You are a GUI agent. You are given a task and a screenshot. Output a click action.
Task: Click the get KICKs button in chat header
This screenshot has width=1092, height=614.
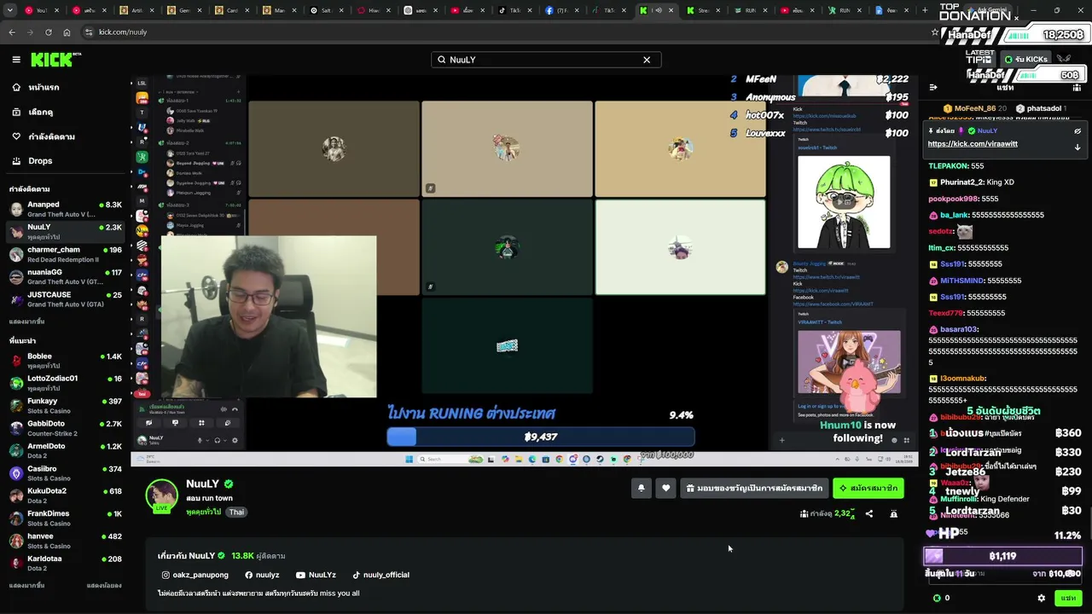[1025, 59]
